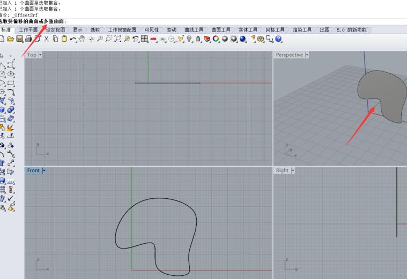Open the Perspective viewport dropdown arrow
This screenshot has width=407, height=279.
[307, 55]
